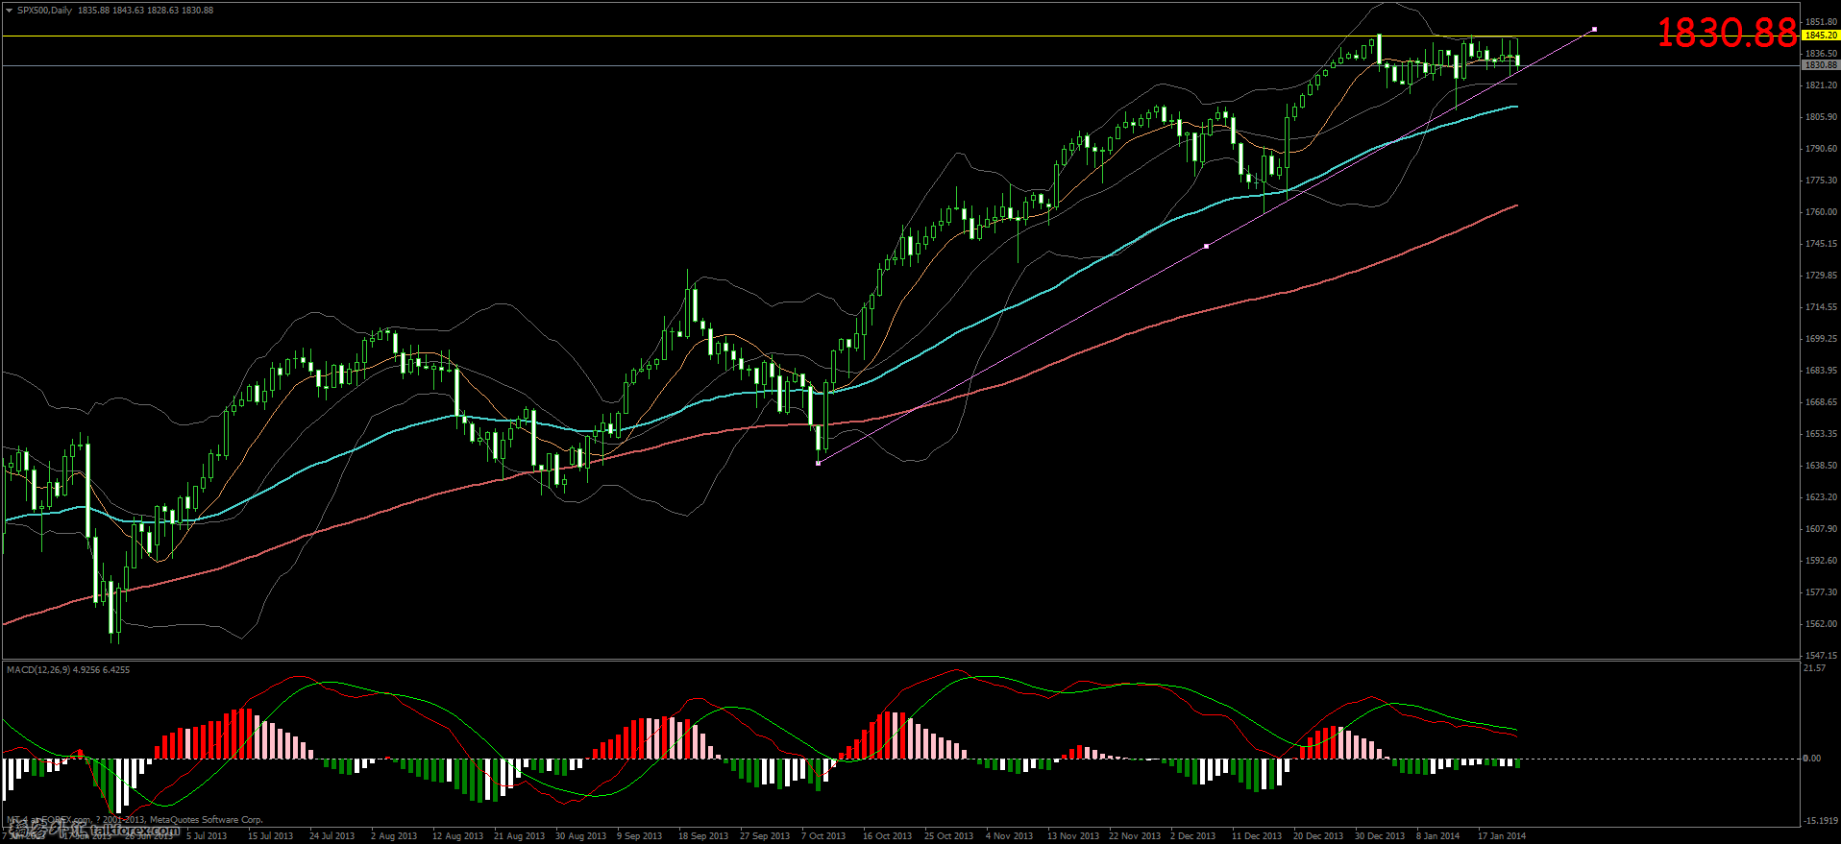This screenshot has height=844, width=1841.
Task: Click the yellow 1845.20 price label
Action: pyautogui.click(x=1820, y=36)
